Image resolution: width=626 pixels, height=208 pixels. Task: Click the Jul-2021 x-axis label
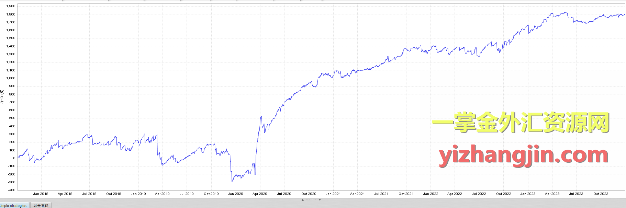coord(381,194)
